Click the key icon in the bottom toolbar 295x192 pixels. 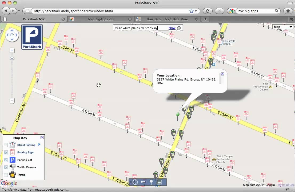point(143,182)
